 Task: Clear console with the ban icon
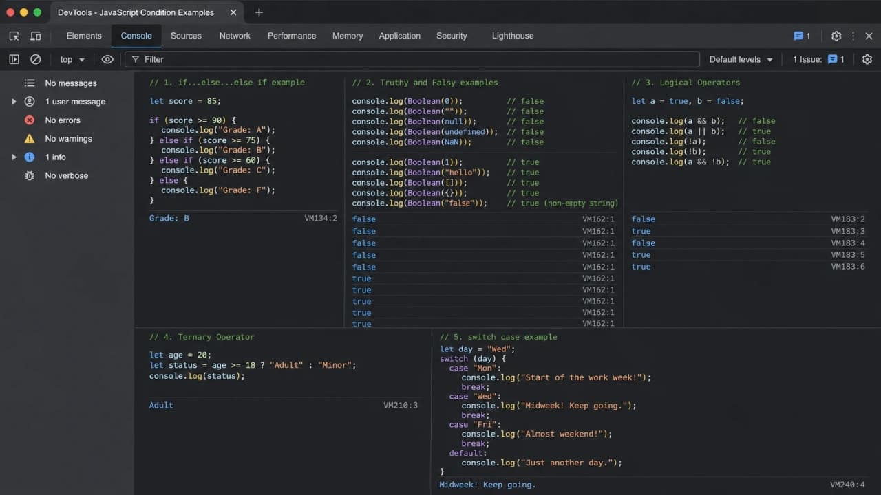(35, 59)
